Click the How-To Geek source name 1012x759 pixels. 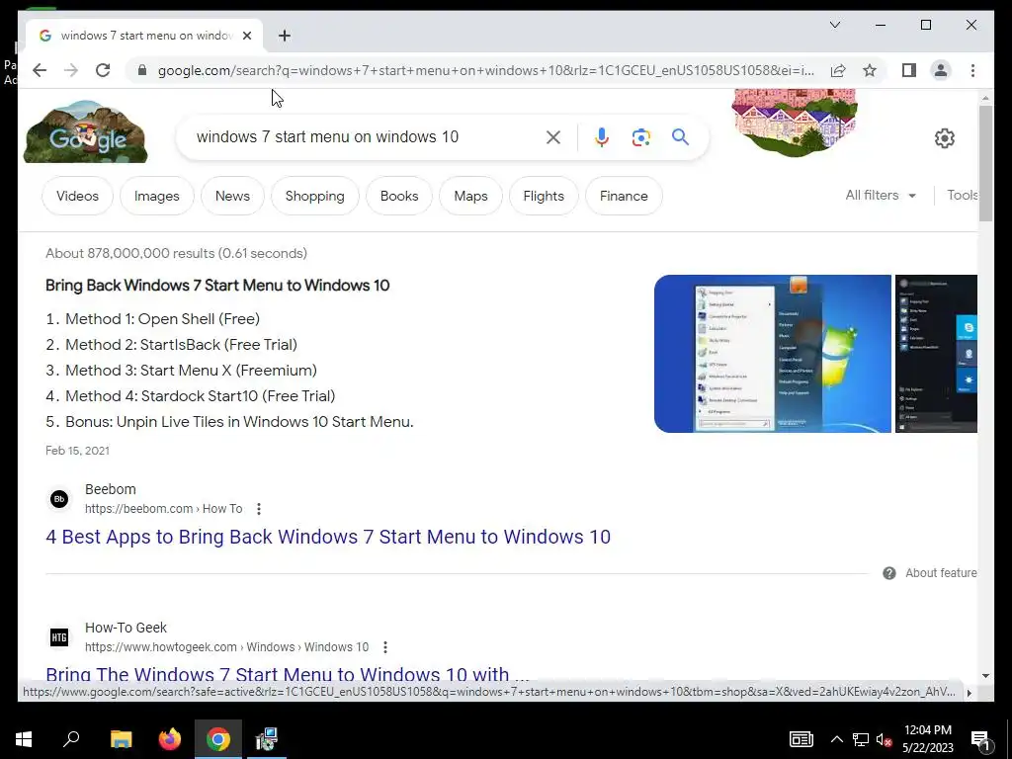point(126,628)
